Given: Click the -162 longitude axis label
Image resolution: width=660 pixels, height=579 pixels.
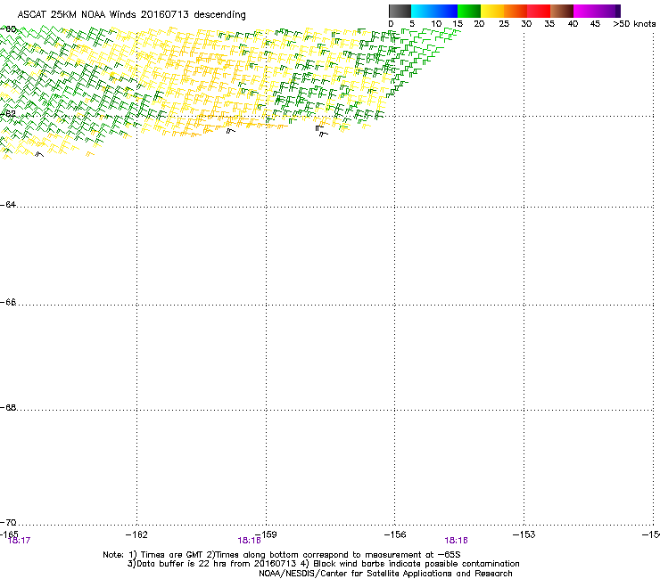Looking at the screenshot, I should pos(136,534).
